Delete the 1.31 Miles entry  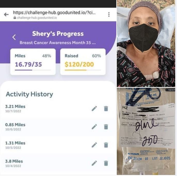pos(106,145)
